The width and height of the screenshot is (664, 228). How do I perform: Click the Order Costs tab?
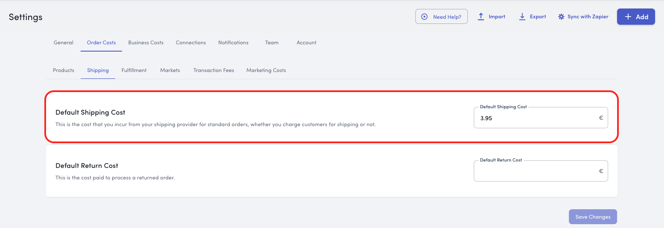[x=101, y=43]
